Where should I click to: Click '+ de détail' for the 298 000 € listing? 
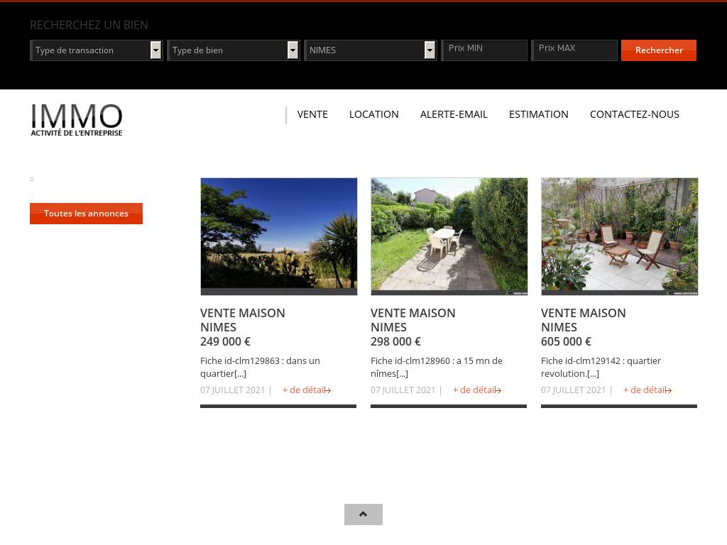click(x=476, y=390)
